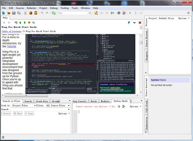Screen dimensions: 193x141
Task: Switch to the Watch tab
Action: [94, 101]
